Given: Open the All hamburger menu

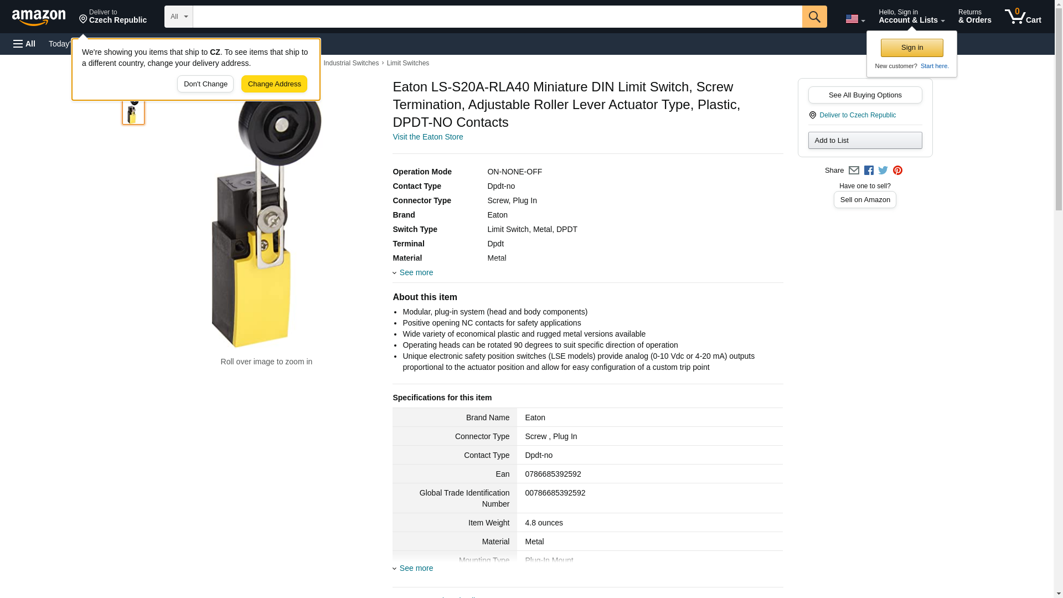Looking at the screenshot, I should (x=24, y=44).
